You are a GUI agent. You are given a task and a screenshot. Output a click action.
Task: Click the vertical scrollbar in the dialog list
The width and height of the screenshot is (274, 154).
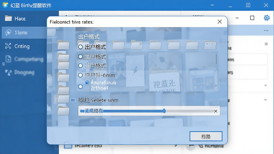[x=216, y=59]
